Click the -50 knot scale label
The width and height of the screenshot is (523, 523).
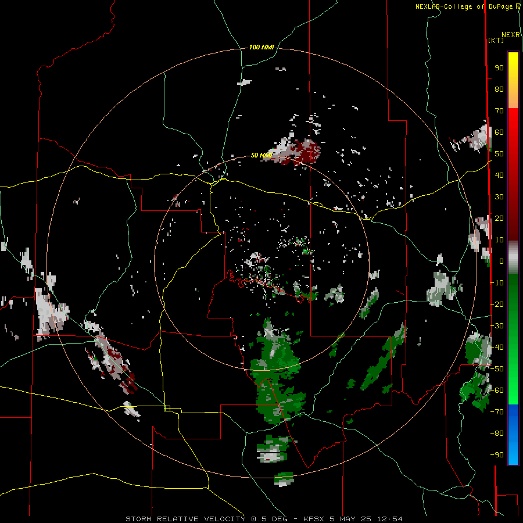click(x=497, y=369)
